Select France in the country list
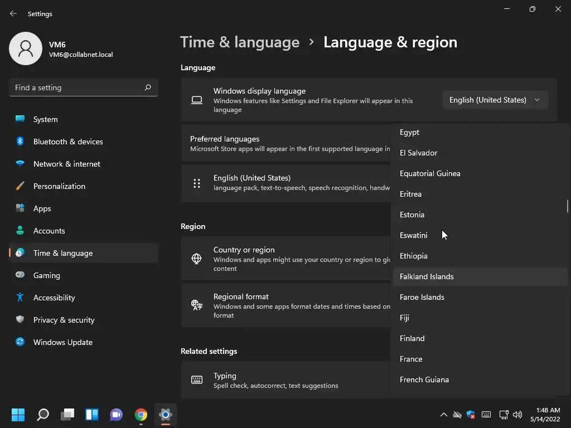571x428 pixels. pos(480,359)
